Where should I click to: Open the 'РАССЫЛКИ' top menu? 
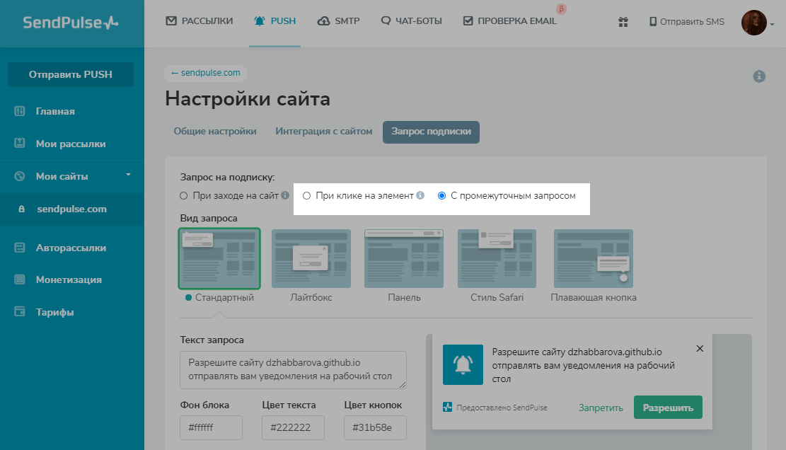200,21
